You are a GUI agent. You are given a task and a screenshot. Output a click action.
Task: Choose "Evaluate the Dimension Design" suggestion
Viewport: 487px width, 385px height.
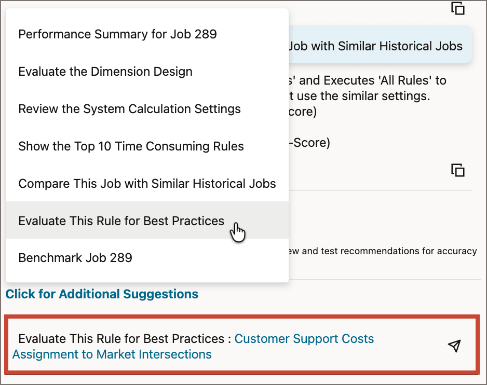105,72
